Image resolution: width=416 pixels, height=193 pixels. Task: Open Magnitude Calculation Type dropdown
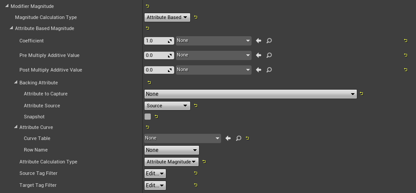coord(167,18)
